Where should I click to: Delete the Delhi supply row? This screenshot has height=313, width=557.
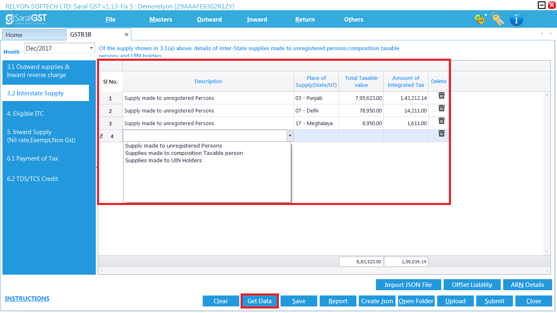442,108
